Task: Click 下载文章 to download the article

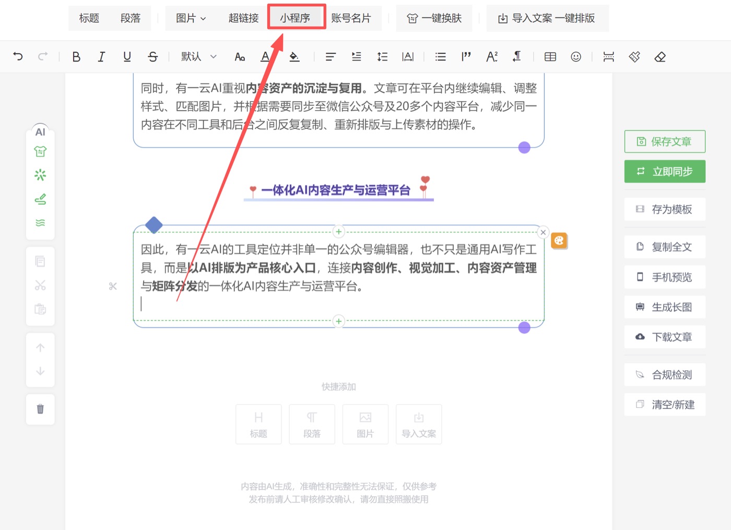Action: [x=665, y=337]
